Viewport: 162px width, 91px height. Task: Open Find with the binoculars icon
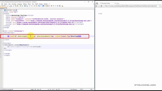point(25,6)
